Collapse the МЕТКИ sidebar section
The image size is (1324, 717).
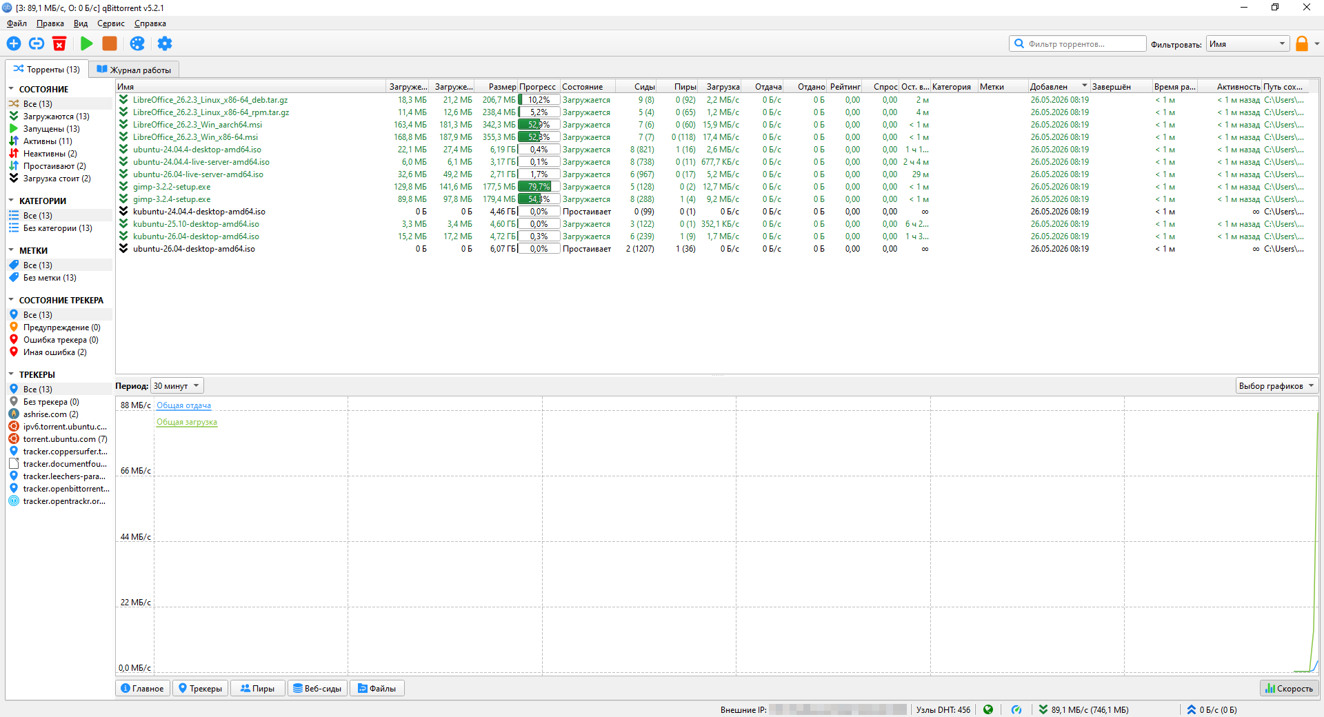(x=11, y=250)
